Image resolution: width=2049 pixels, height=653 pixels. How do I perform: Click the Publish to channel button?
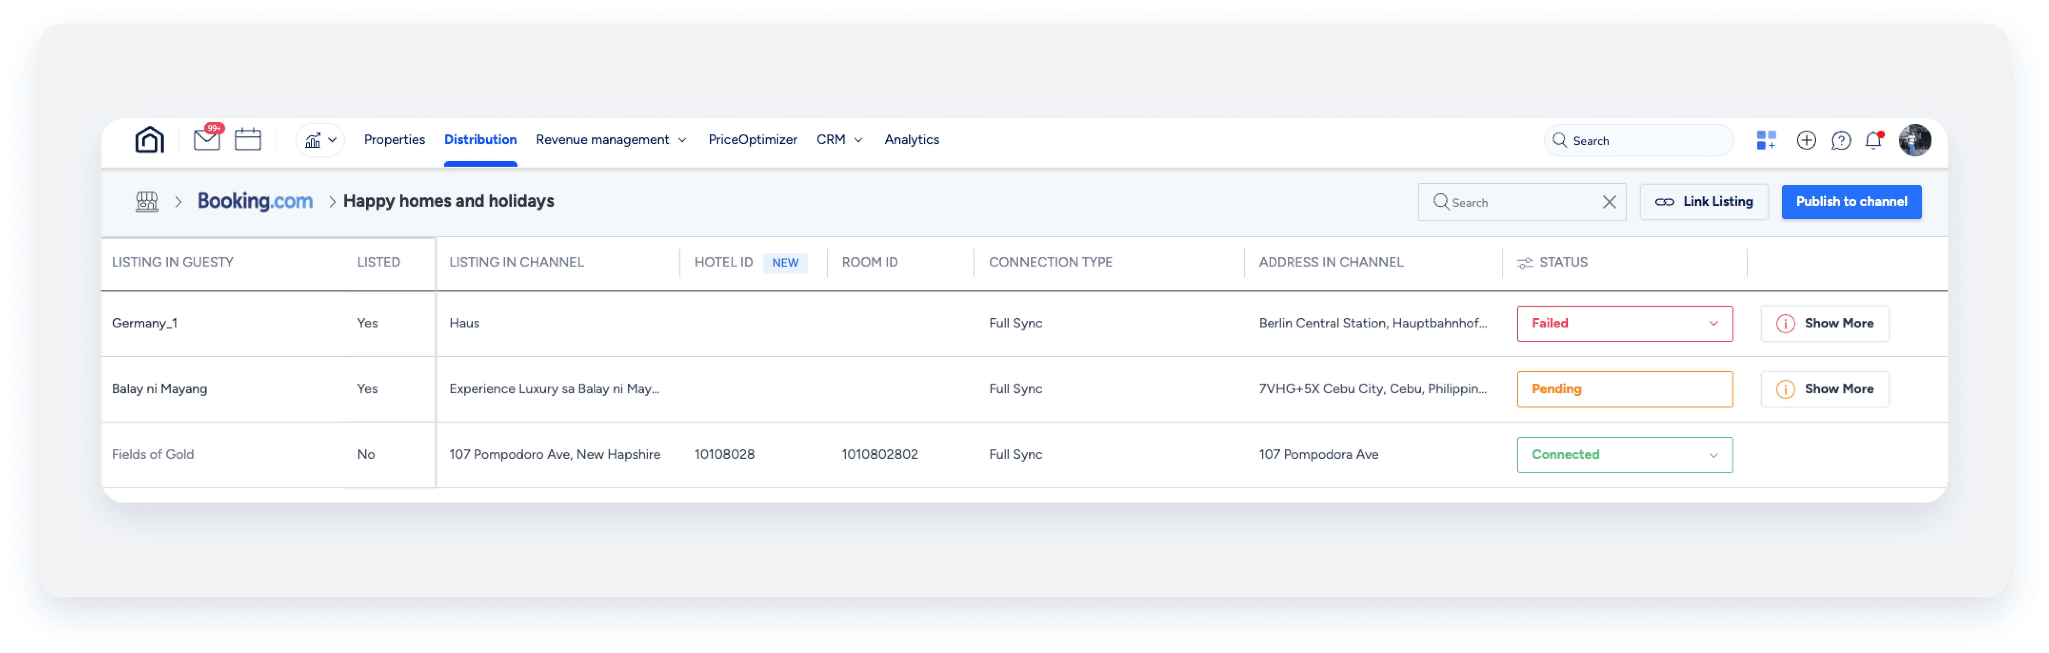[1851, 202]
